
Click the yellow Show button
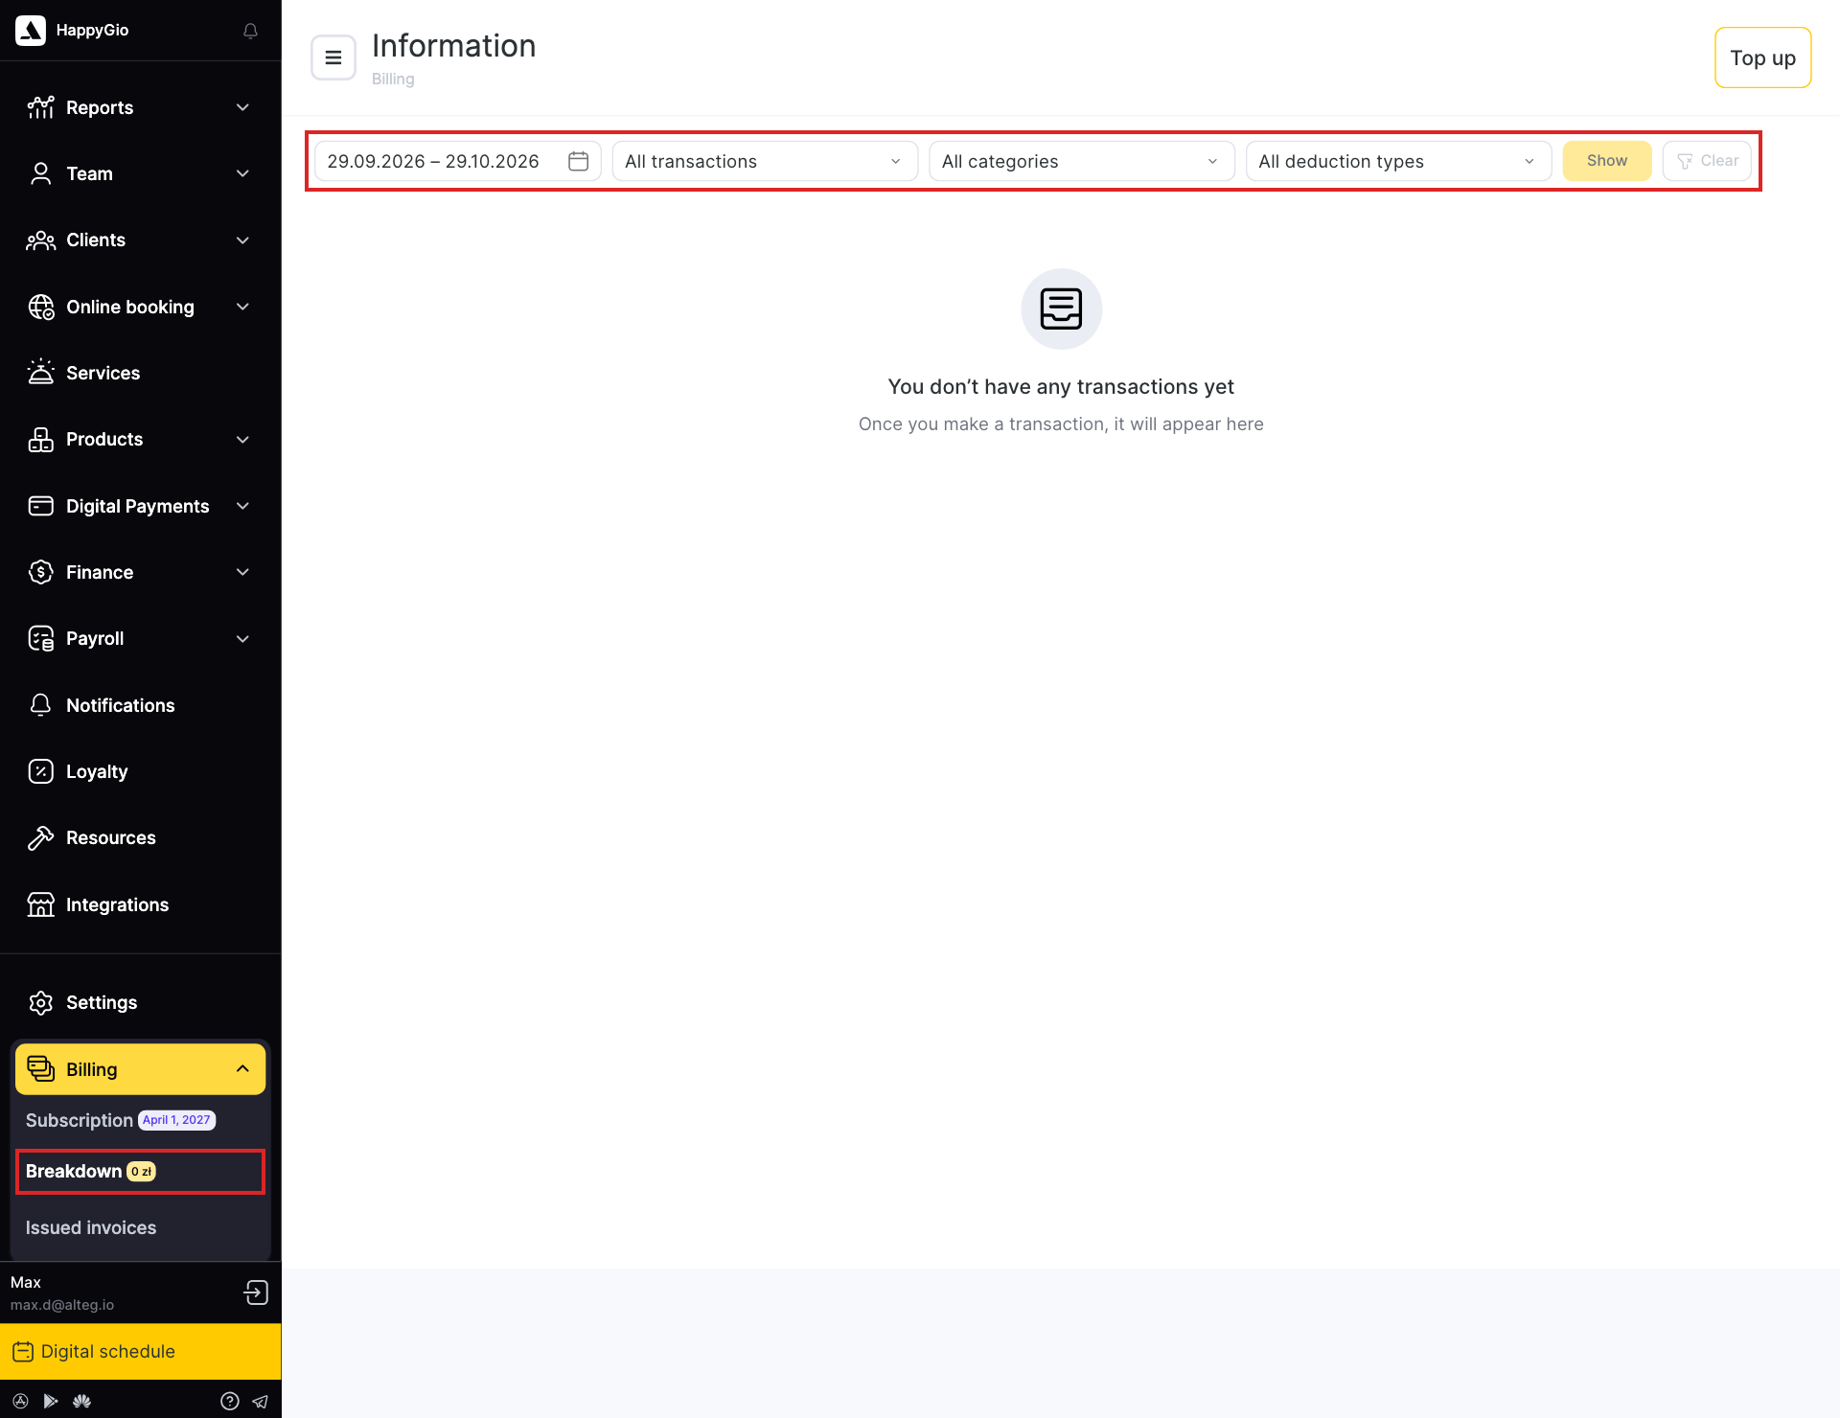1606,161
